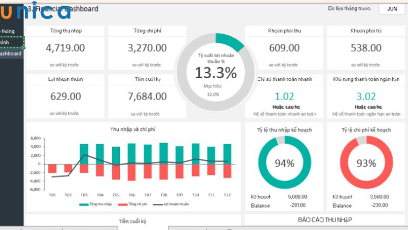
Task: Select the 'Tiền cuối kỳ' 7,684.00 card
Action: 147,96
